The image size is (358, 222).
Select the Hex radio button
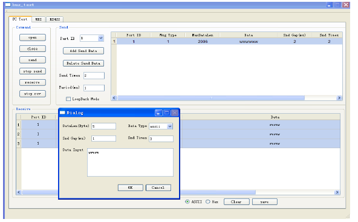click(208, 201)
